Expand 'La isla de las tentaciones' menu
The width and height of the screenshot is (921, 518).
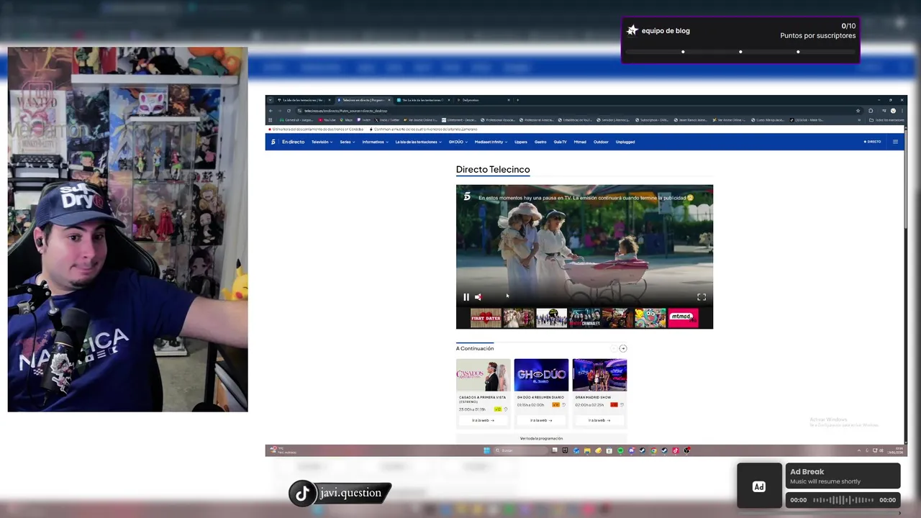pos(419,142)
